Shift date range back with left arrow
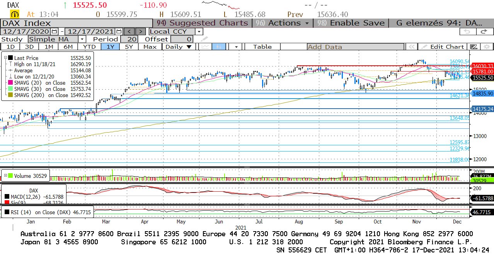Image resolution: width=494 pixels, height=259 pixels. (x=130, y=32)
